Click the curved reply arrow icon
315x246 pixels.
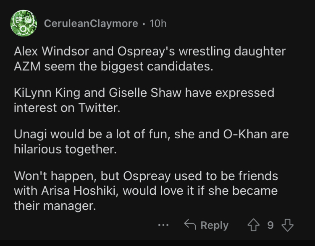pyautogui.click(x=190, y=225)
